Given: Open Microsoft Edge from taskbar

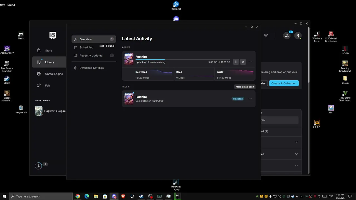Looking at the screenshot, I should [x=87, y=196].
